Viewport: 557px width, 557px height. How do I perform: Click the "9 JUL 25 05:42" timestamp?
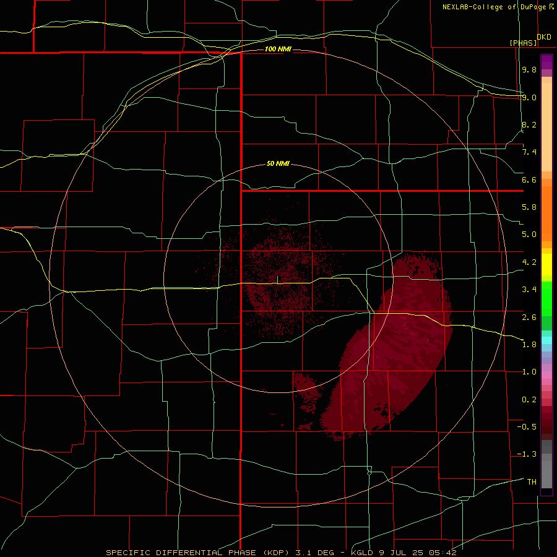click(418, 553)
